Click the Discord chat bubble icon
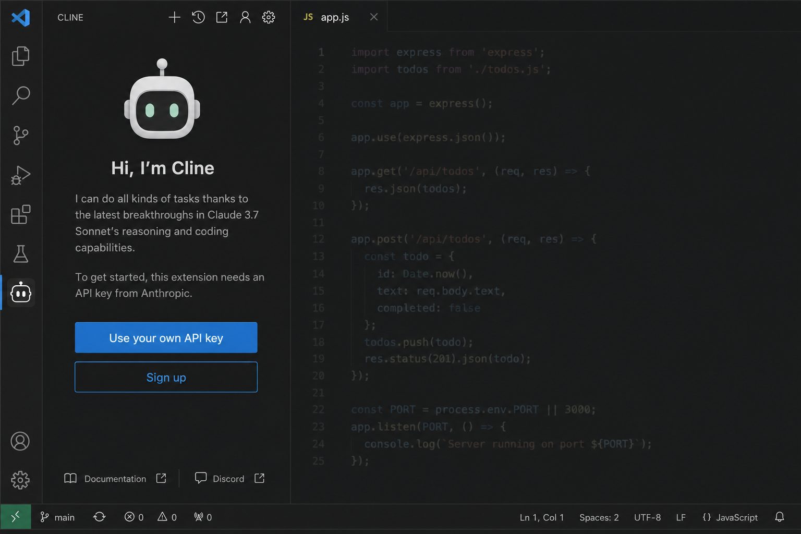The width and height of the screenshot is (801, 534). pos(201,478)
